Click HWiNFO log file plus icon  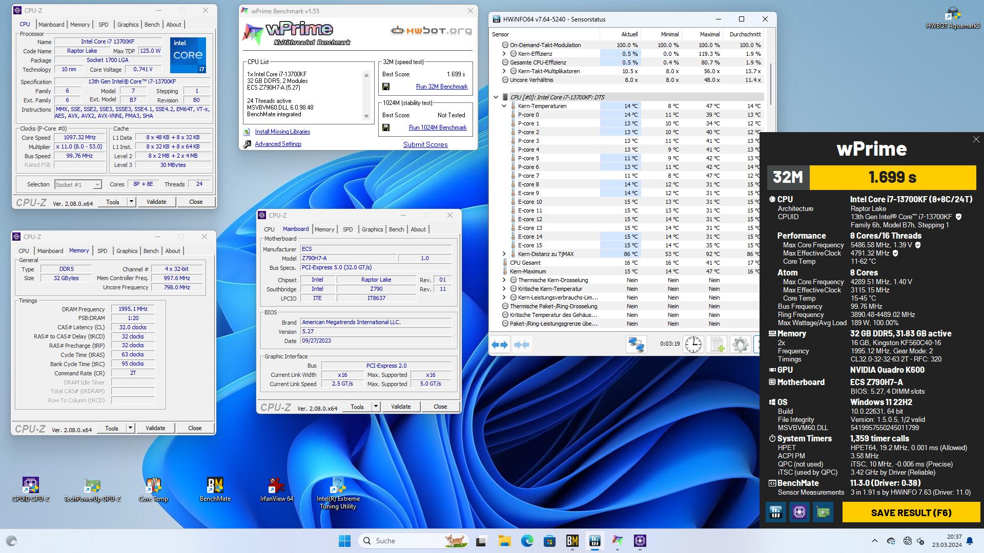coord(716,344)
